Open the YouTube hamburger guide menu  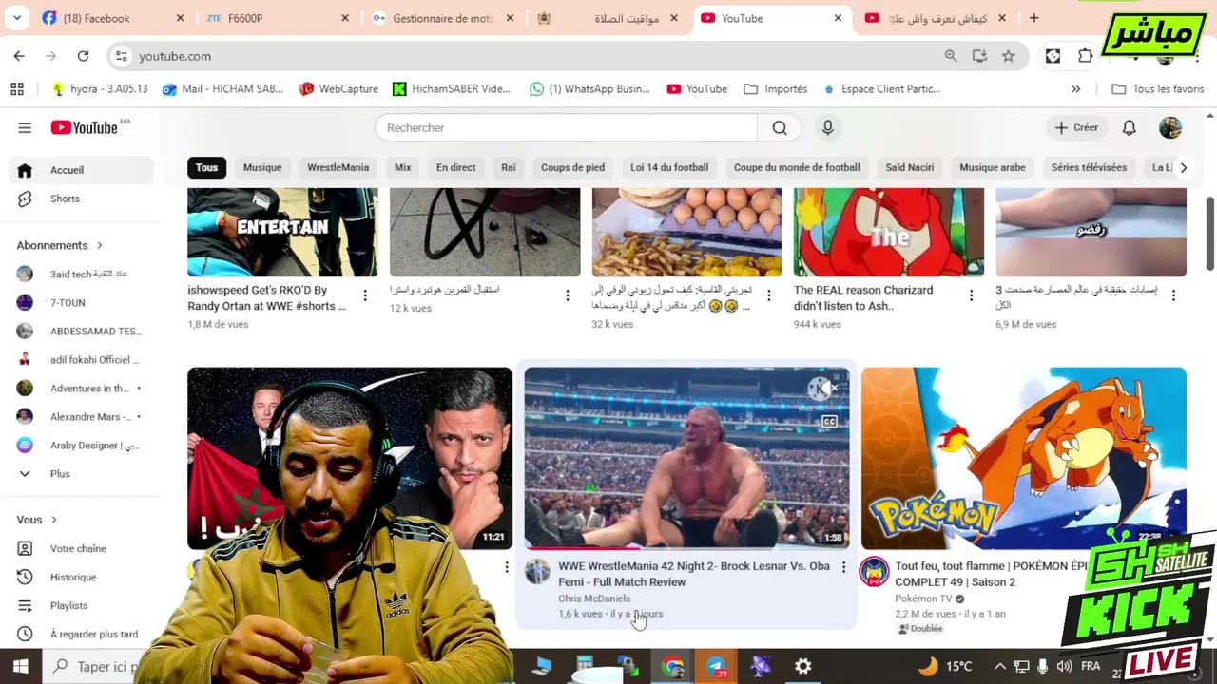[x=25, y=127]
